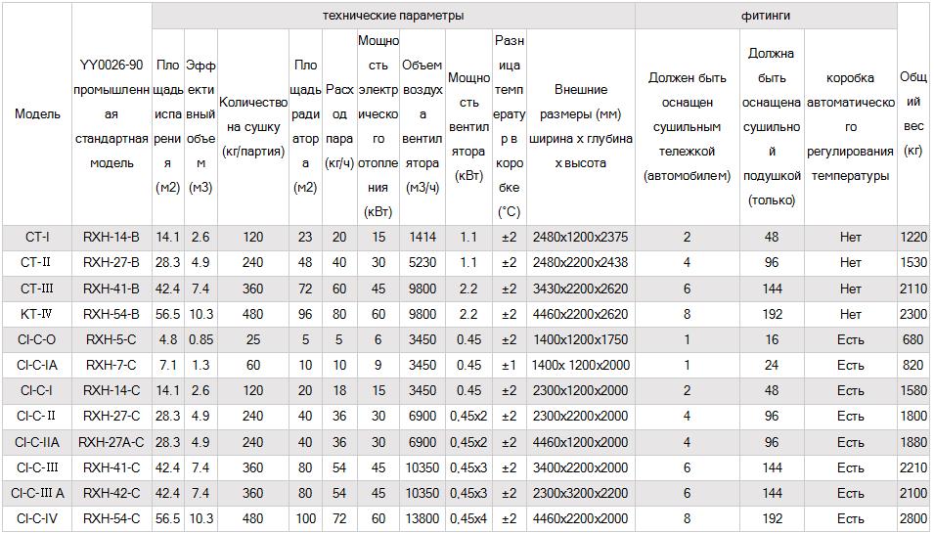Viewport: 934px width, 533px height.
Task: Select the 'Общий вес (кг)' column header
Action: point(913,113)
